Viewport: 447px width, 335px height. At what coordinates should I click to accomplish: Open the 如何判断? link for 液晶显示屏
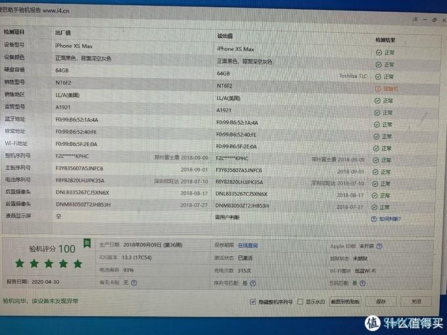(x=390, y=219)
